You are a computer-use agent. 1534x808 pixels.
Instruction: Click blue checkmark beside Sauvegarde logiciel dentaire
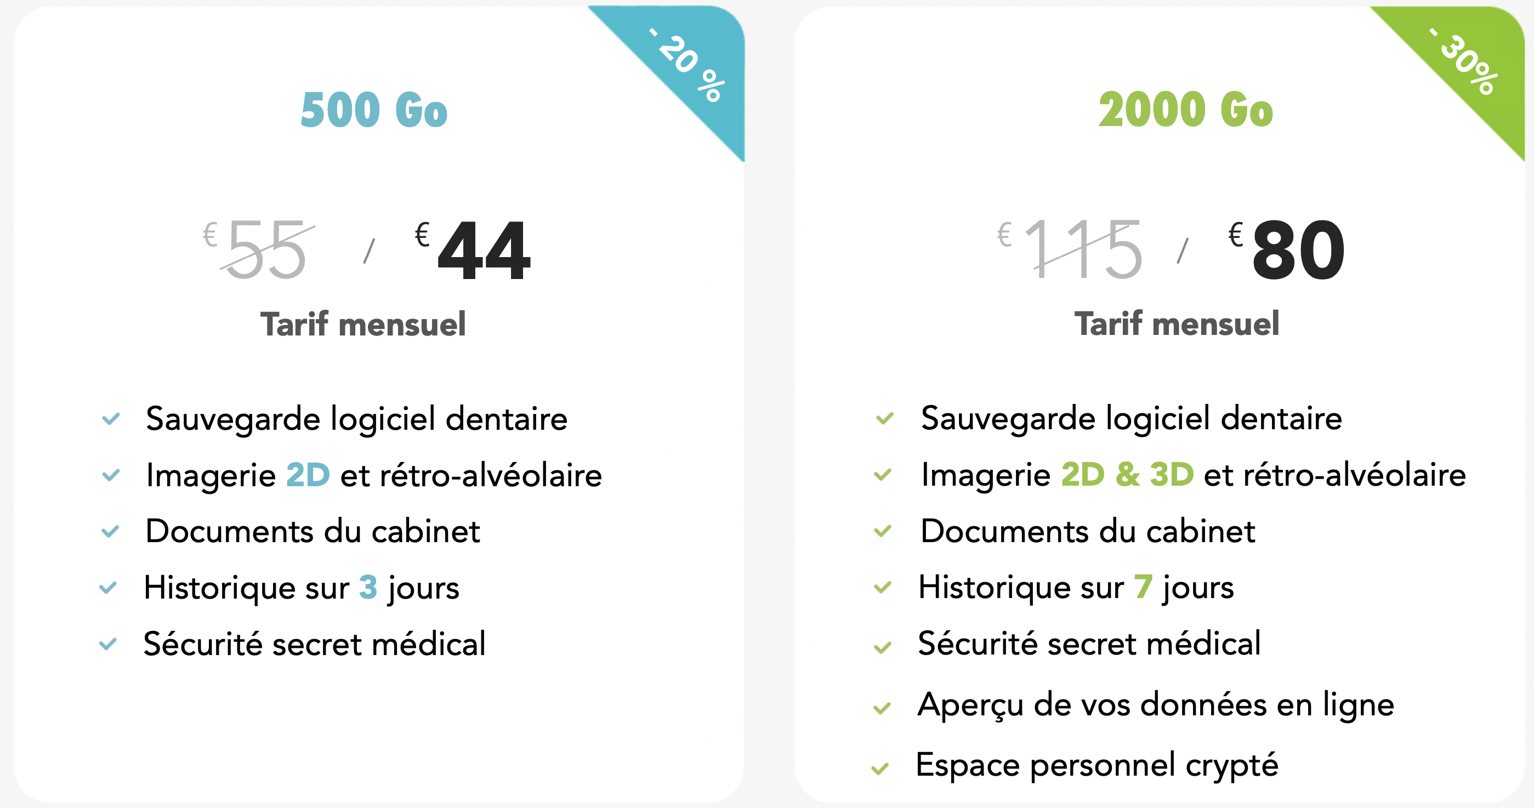(x=111, y=419)
